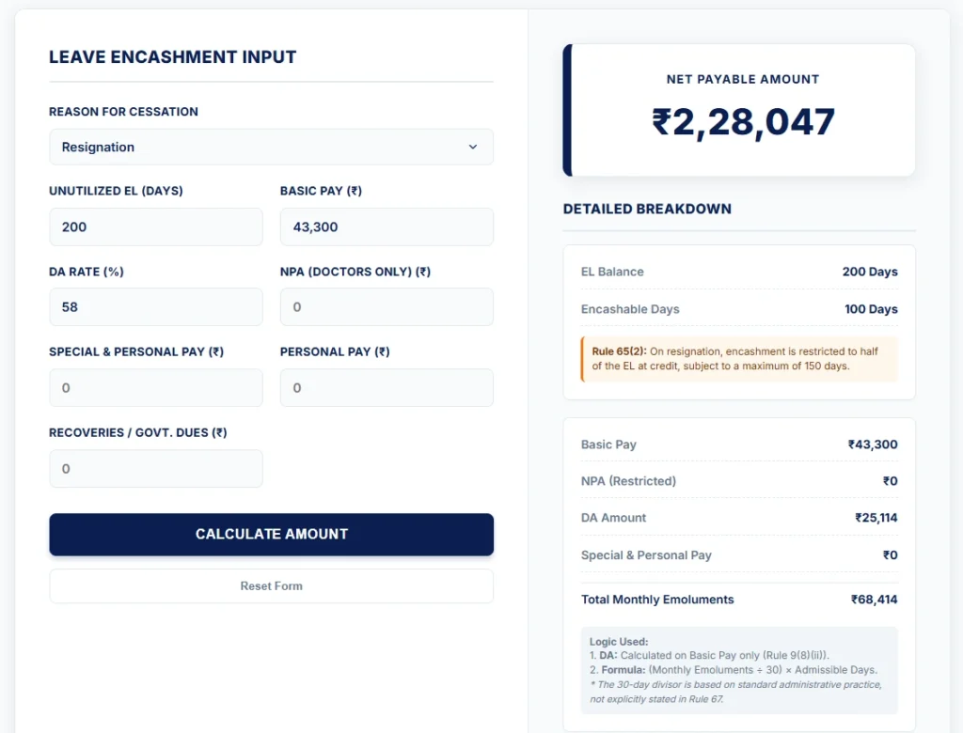Focus the DA Rate percentage field
This screenshot has width=963, height=733.
(155, 307)
